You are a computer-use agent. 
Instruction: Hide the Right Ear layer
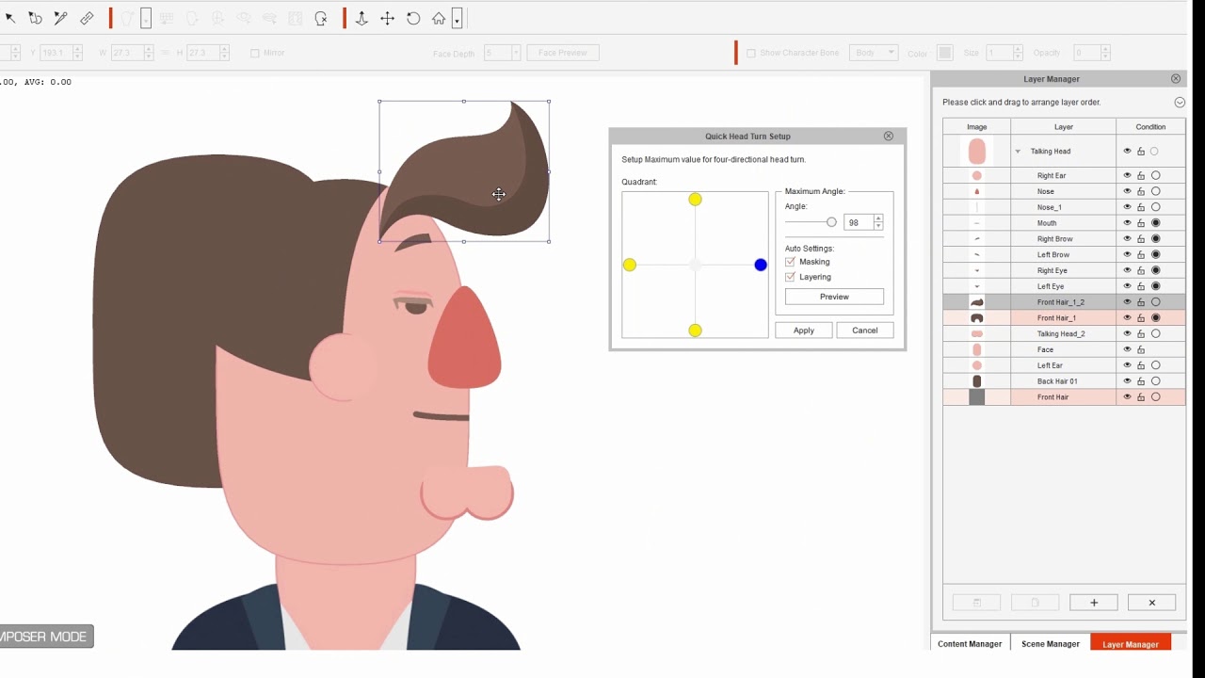click(1127, 175)
